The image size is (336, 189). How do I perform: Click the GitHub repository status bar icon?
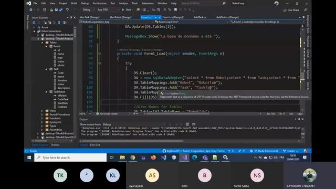pos(164,151)
